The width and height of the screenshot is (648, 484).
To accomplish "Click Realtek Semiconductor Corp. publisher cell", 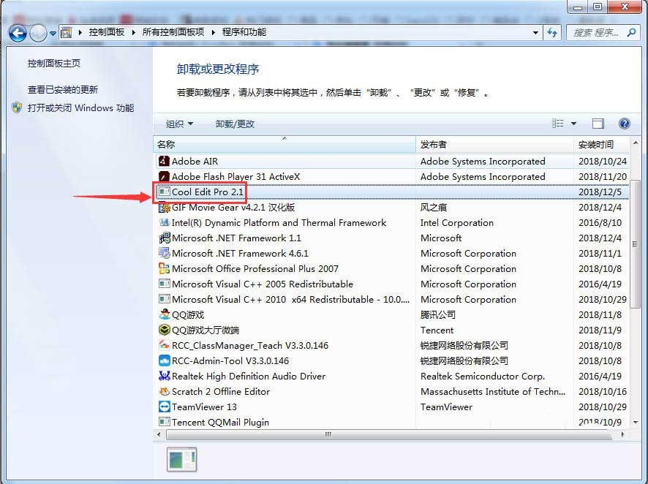I will coord(482,377).
